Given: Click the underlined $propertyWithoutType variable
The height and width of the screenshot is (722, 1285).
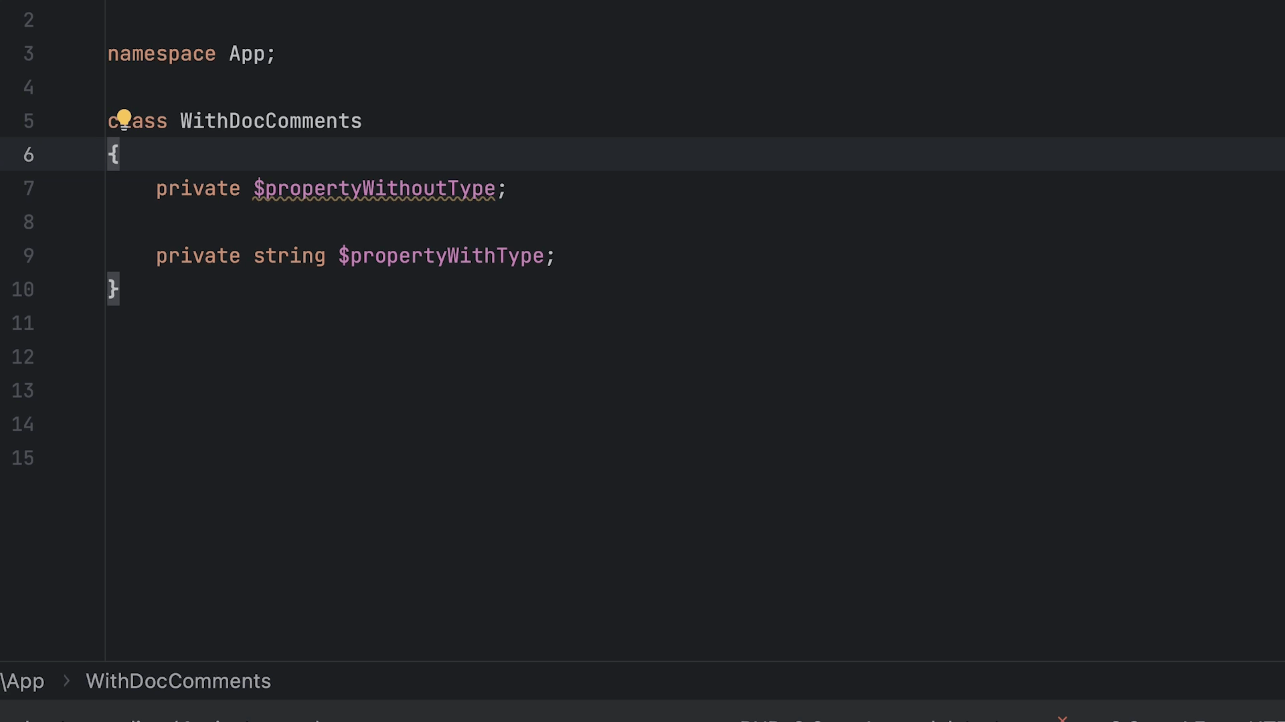Looking at the screenshot, I should coord(374,189).
